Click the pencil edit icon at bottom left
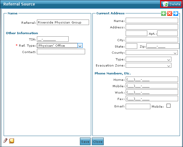The image size is (183, 147). [5, 141]
